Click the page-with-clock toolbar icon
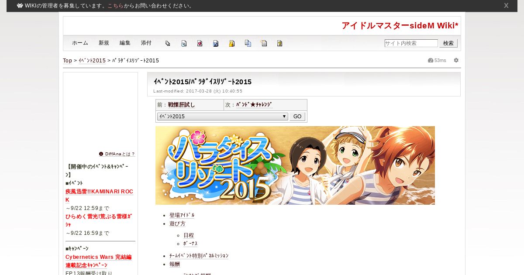The height and width of the screenshot is (275, 524). pyautogui.click(x=184, y=43)
